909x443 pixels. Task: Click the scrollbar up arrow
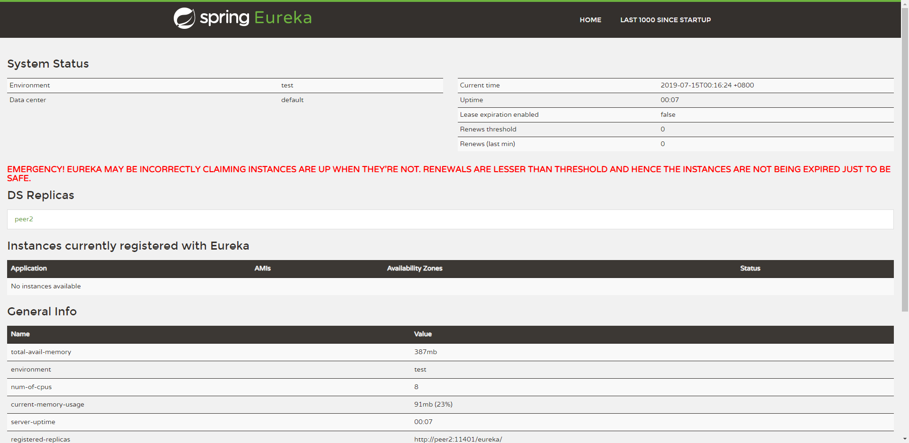pyautogui.click(x=905, y=3)
